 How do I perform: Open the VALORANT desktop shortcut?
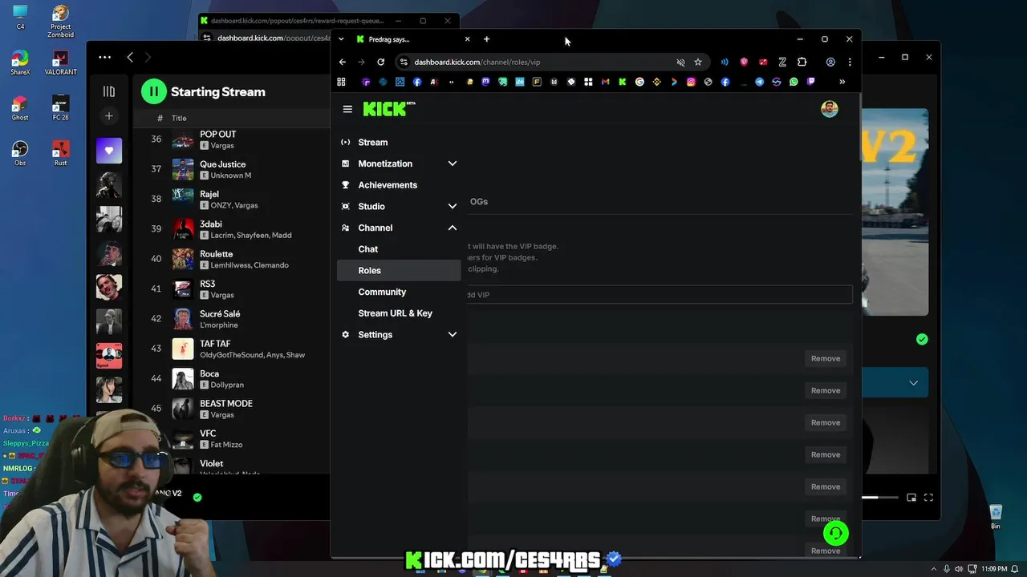click(61, 63)
